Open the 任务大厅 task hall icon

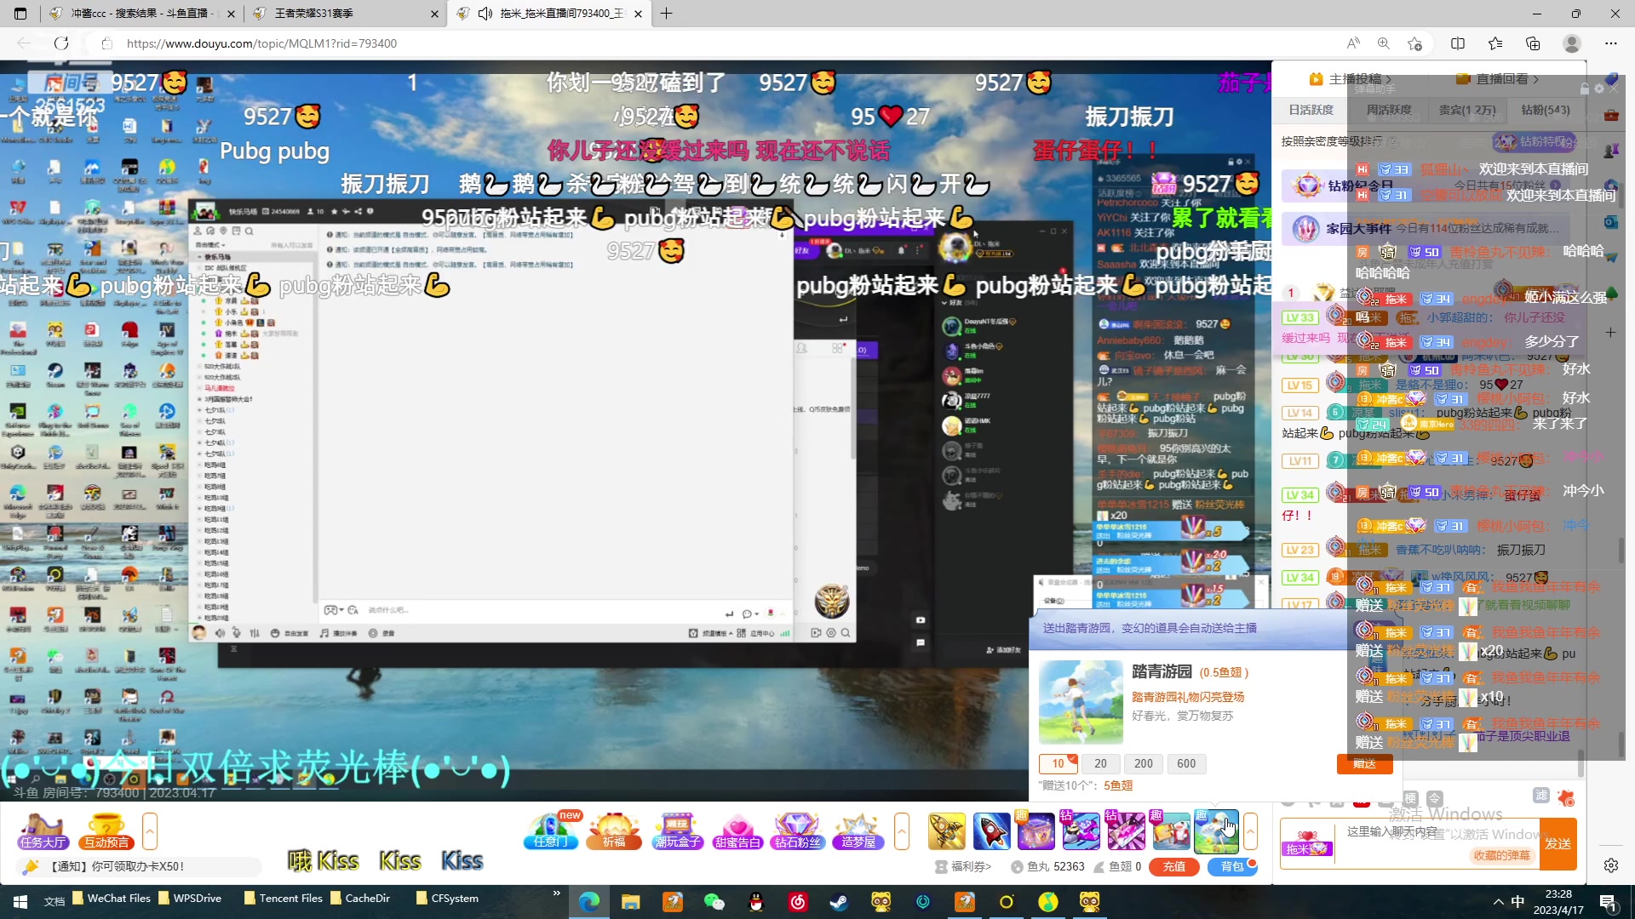tap(43, 831)
